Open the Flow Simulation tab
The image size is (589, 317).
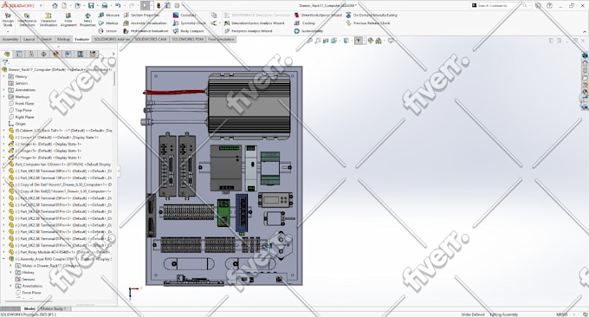221,39
